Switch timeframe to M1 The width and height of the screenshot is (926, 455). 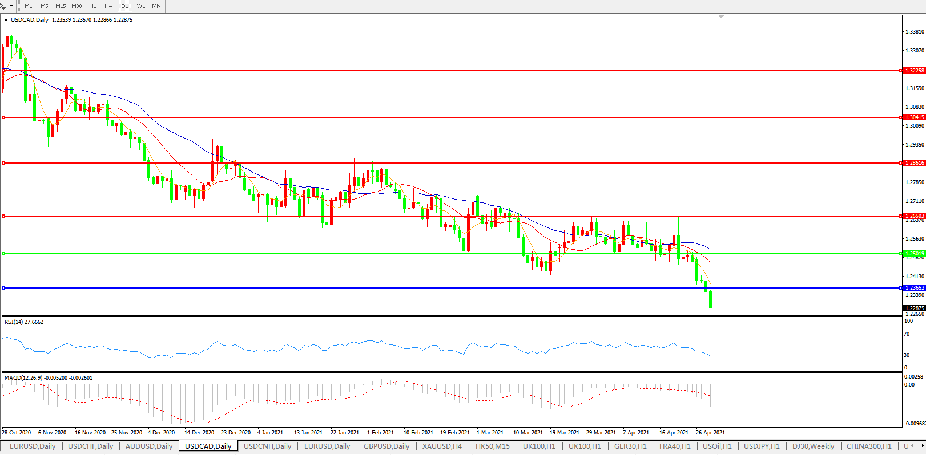(29, 6)
